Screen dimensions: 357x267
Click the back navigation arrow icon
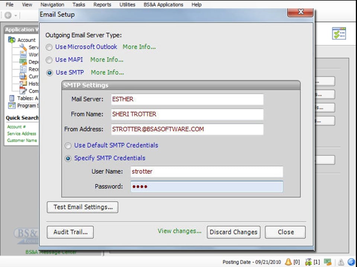pyautogui.click(x=8, y=15)
